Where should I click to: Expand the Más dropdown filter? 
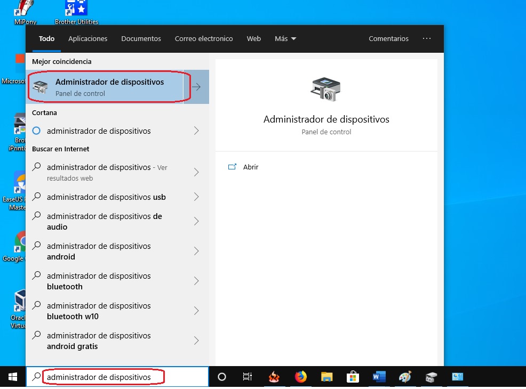(x=285, y=39)
